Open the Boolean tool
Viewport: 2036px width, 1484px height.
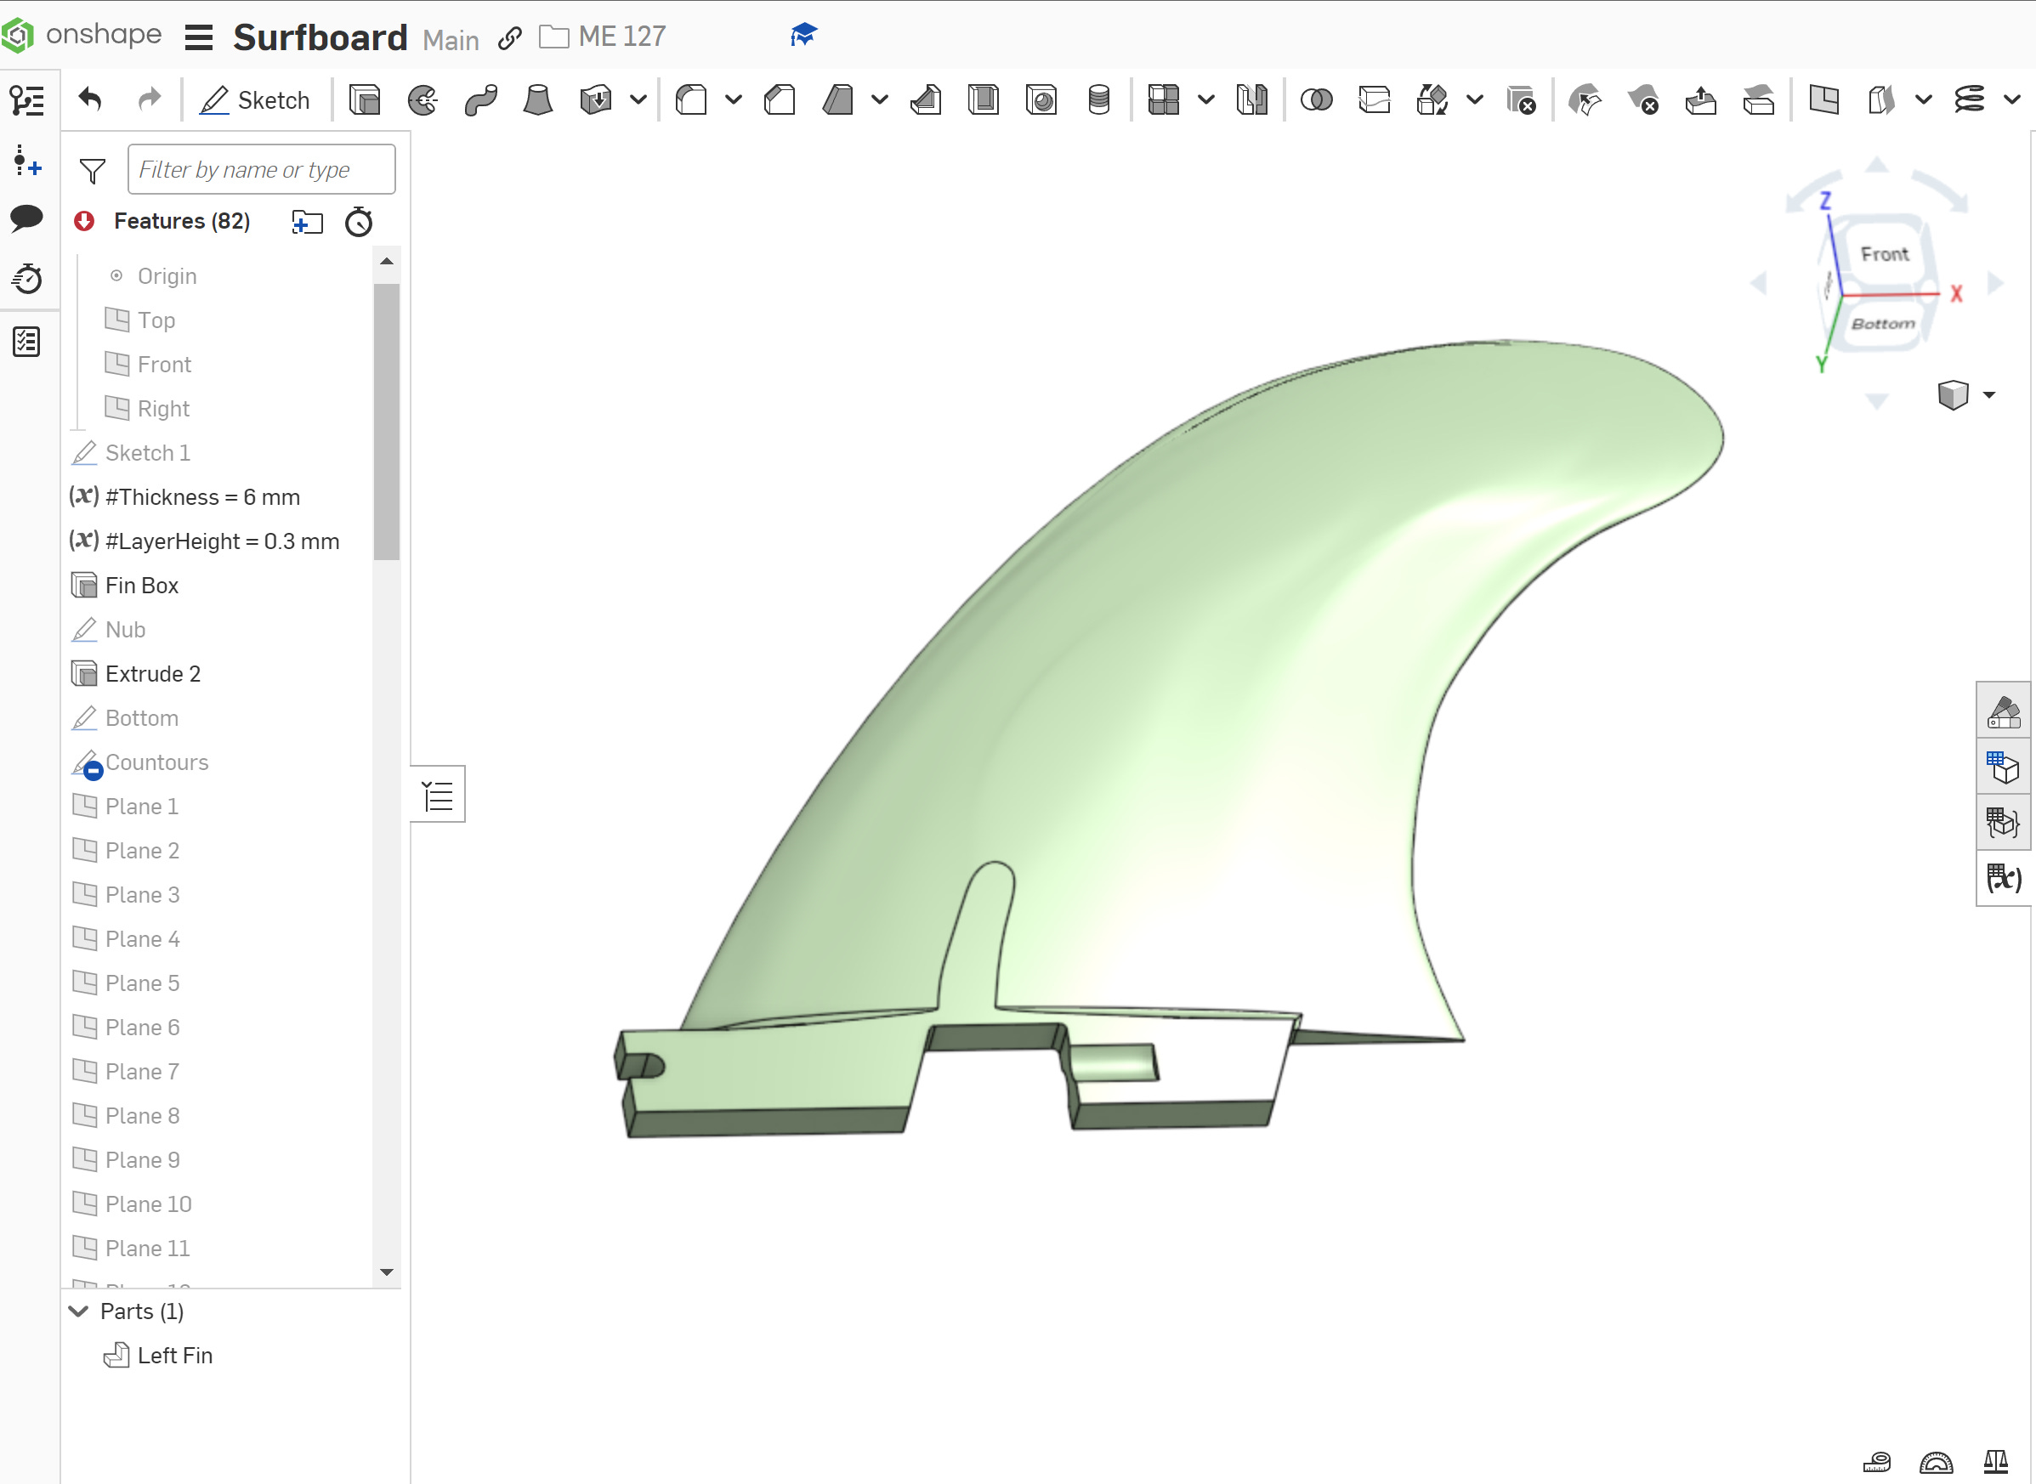tap(1316, 99)
